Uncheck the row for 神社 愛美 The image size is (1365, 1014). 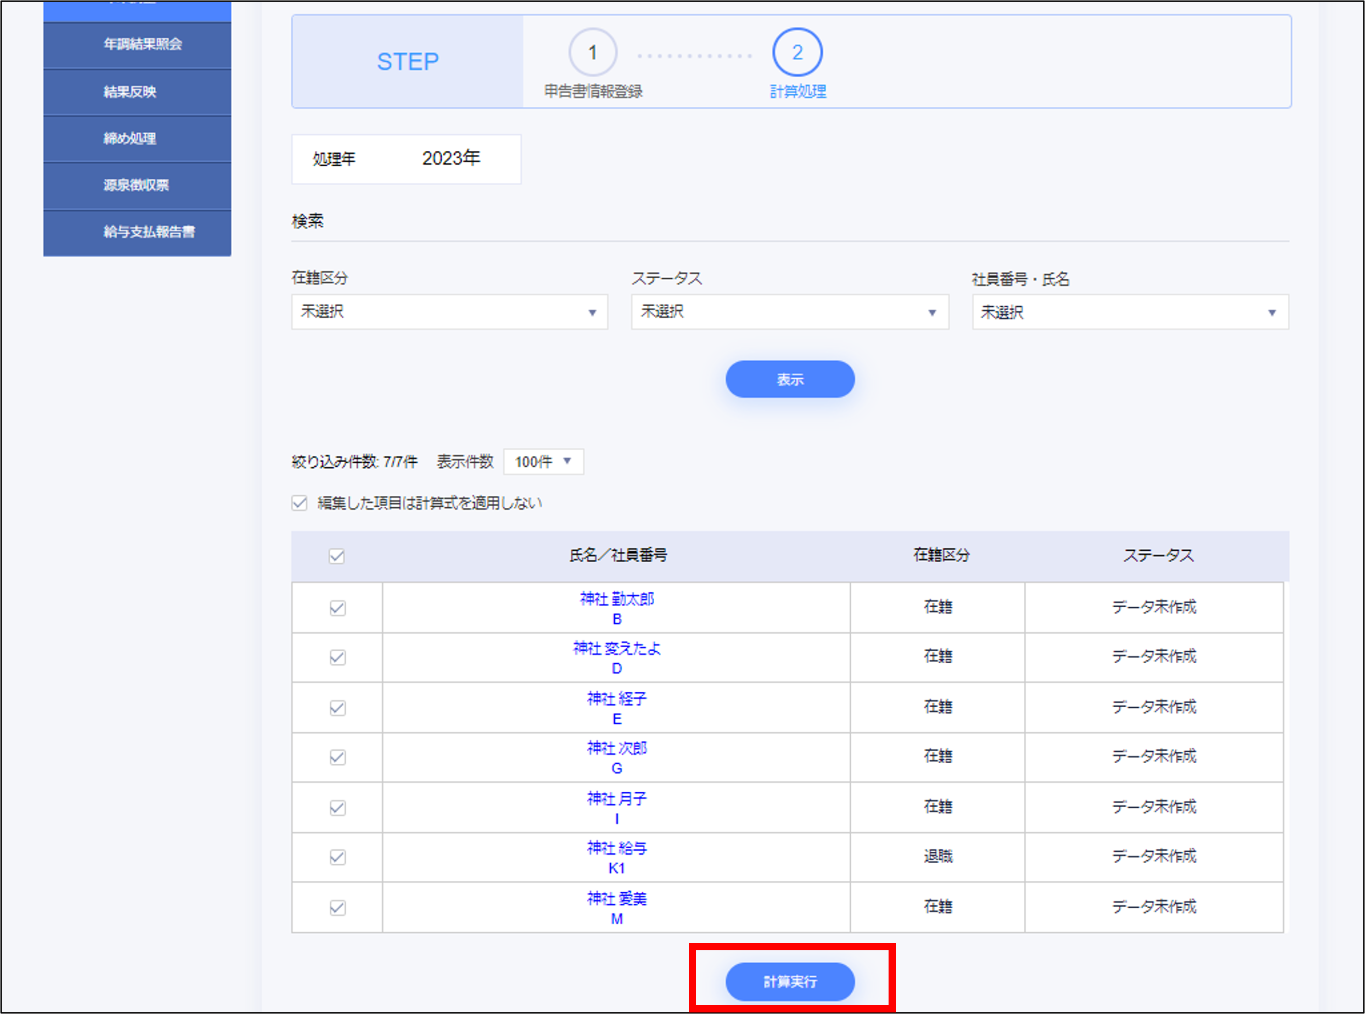[x=337, y=907]
